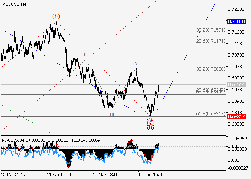The height and width of the screenshot is (179, 251).
Task: Select the red (b) wave label
Action: (x=56, y=16)
